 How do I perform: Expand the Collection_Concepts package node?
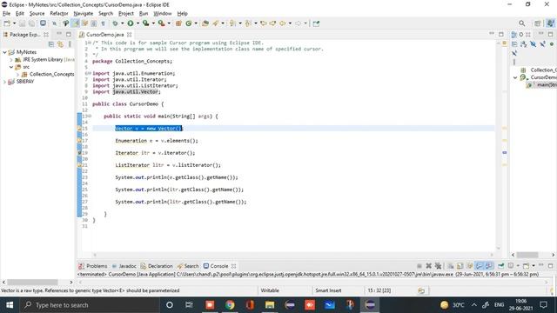(x=17, y=75)
